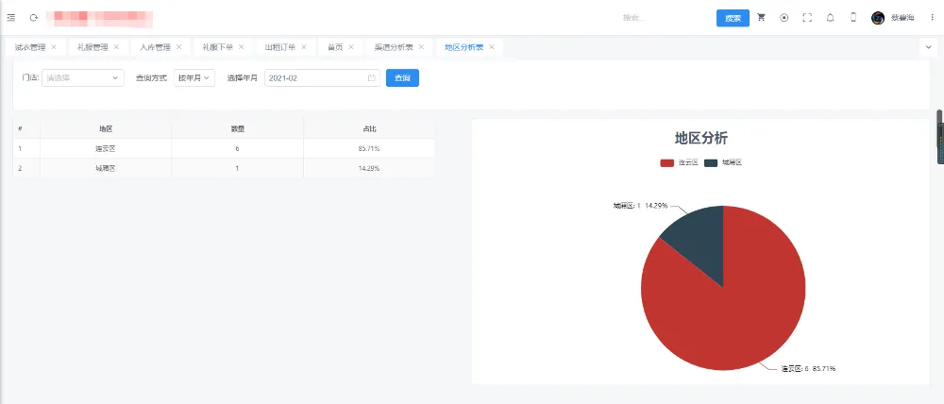Screen dimensions: 944x404
Task: Open the 门店 store dropdown
Action: (82, 78)
